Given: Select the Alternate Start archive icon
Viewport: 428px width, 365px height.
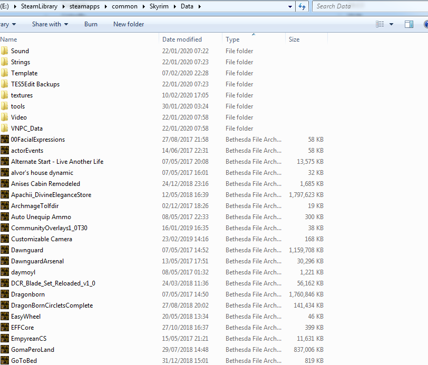Looking at the screenshot, I should tap(5, 162).
